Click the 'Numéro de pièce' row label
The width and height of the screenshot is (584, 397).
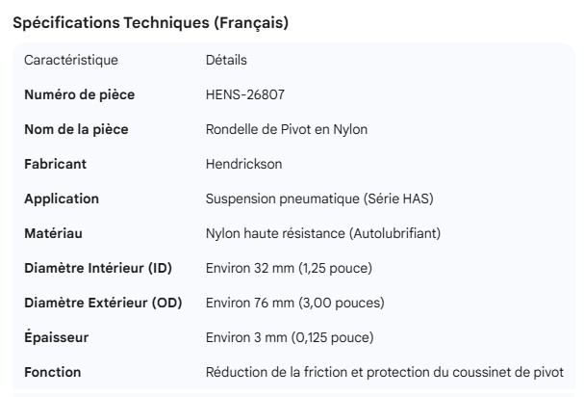(x=79, y=94)
